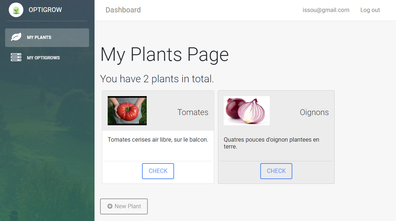Click the plus icon on New Plant
396x221 pixels.
111,206
